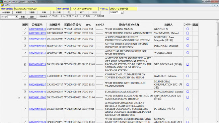Viewport: 219px width, 123px height.
Task: Open patent link WO2004110862
Action: (x=37, y=97)
